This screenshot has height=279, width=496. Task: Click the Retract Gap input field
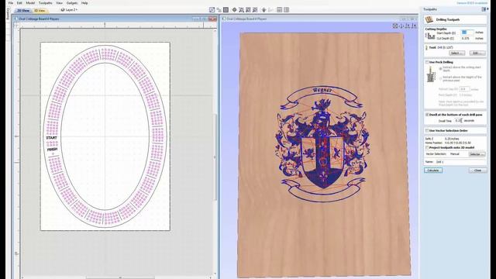(464, 89)
